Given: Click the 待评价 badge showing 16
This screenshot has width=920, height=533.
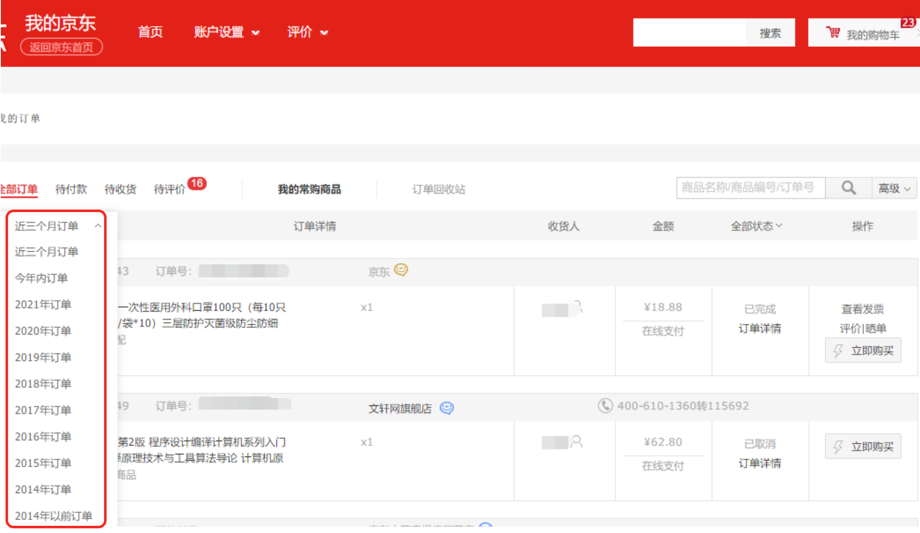Looking at the screenshot, I should click(197, 183).
